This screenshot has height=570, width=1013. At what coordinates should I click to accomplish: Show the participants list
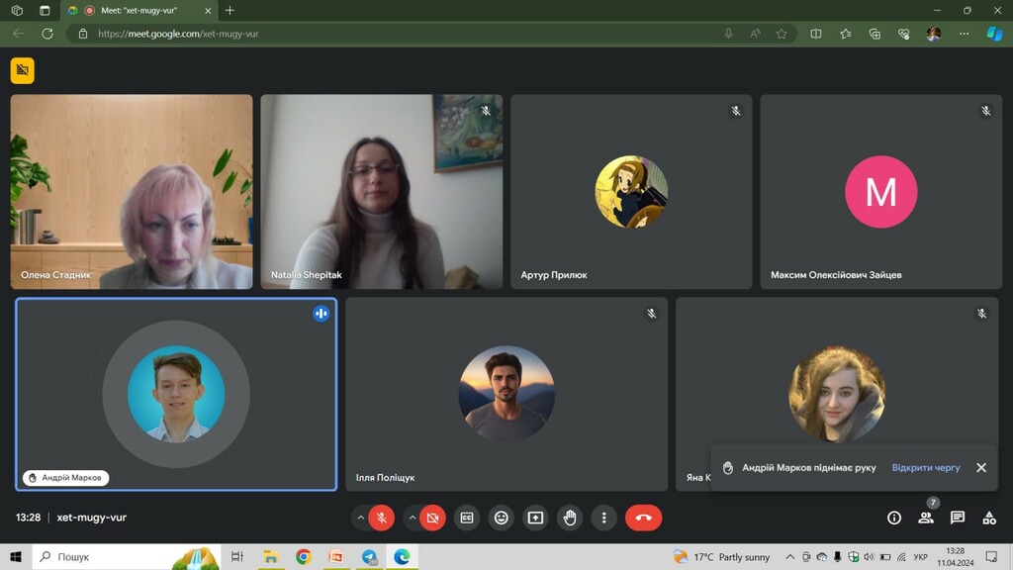click(x=926, y=518)
